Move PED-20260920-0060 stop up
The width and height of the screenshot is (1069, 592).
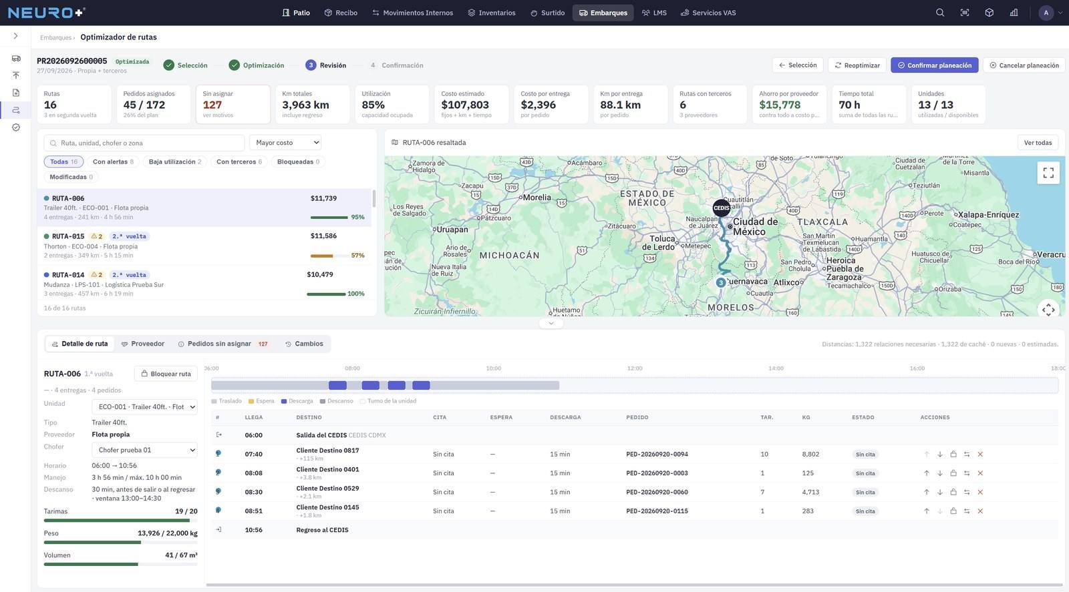pos(927,493)
